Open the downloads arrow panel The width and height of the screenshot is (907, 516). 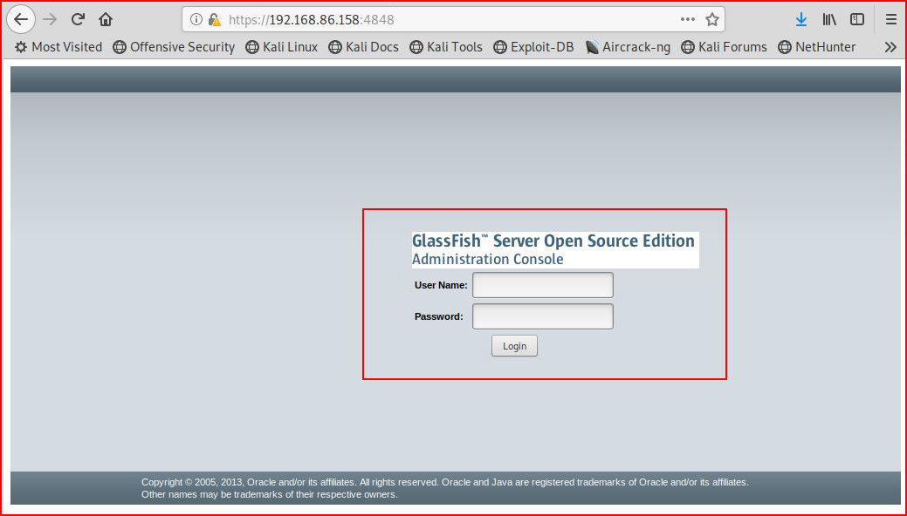tap(801, 20)
